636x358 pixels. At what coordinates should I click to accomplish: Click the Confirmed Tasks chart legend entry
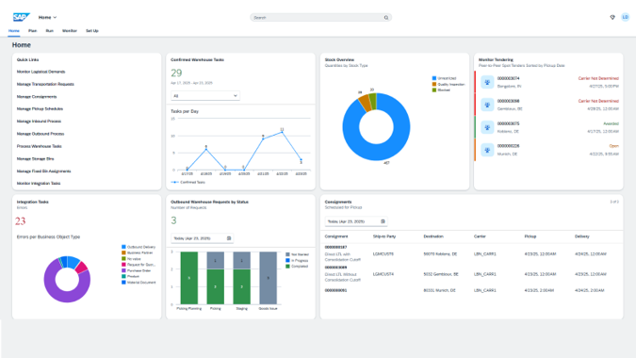point(188,183)
